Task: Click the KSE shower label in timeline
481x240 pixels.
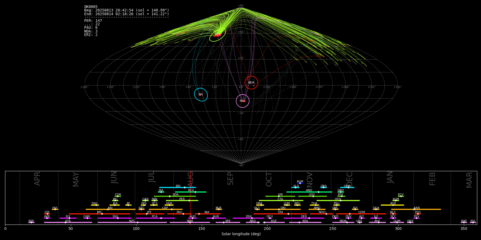Action: 31,221
